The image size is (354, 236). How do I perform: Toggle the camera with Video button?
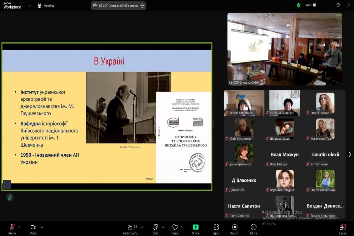coord(33,227)
